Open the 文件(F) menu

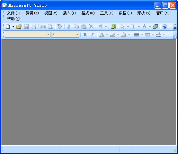(x=13, y=13)
